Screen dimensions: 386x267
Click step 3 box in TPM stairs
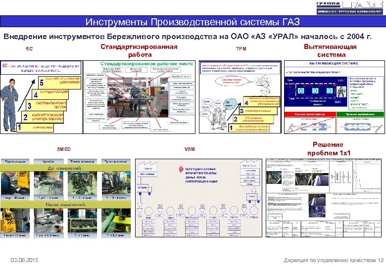pos(258,111)
